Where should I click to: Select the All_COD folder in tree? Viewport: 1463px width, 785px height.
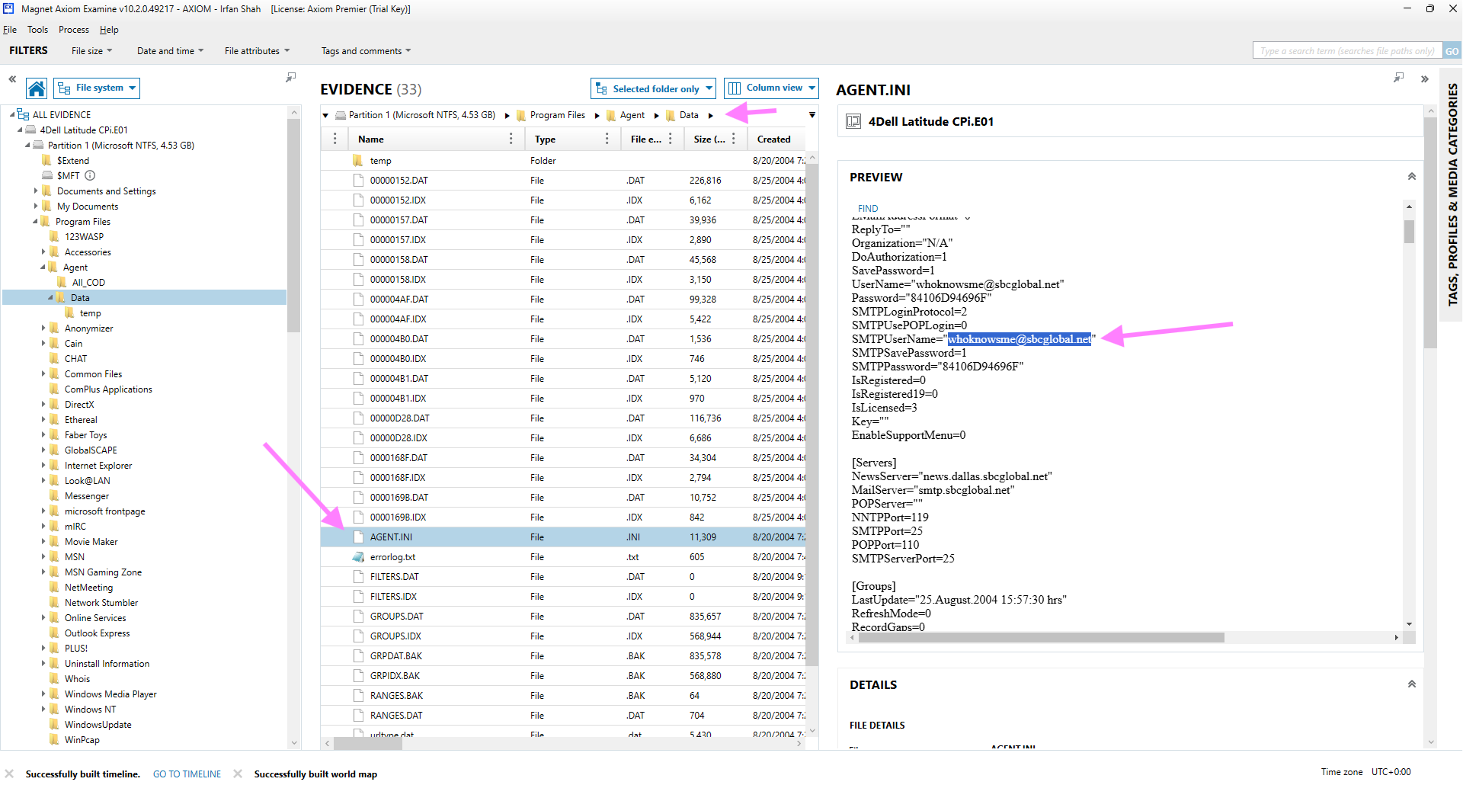pos(88,282)
